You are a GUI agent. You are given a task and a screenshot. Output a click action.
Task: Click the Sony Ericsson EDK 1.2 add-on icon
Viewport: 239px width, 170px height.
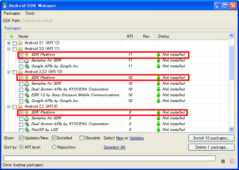click(27, 95)
